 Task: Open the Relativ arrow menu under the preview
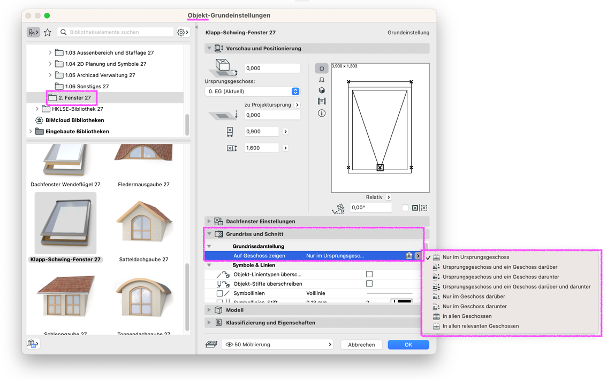click(389, 197)
